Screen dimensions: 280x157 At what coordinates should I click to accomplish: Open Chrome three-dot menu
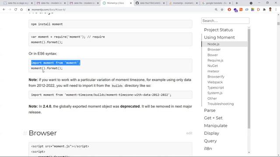pos(276,10)
